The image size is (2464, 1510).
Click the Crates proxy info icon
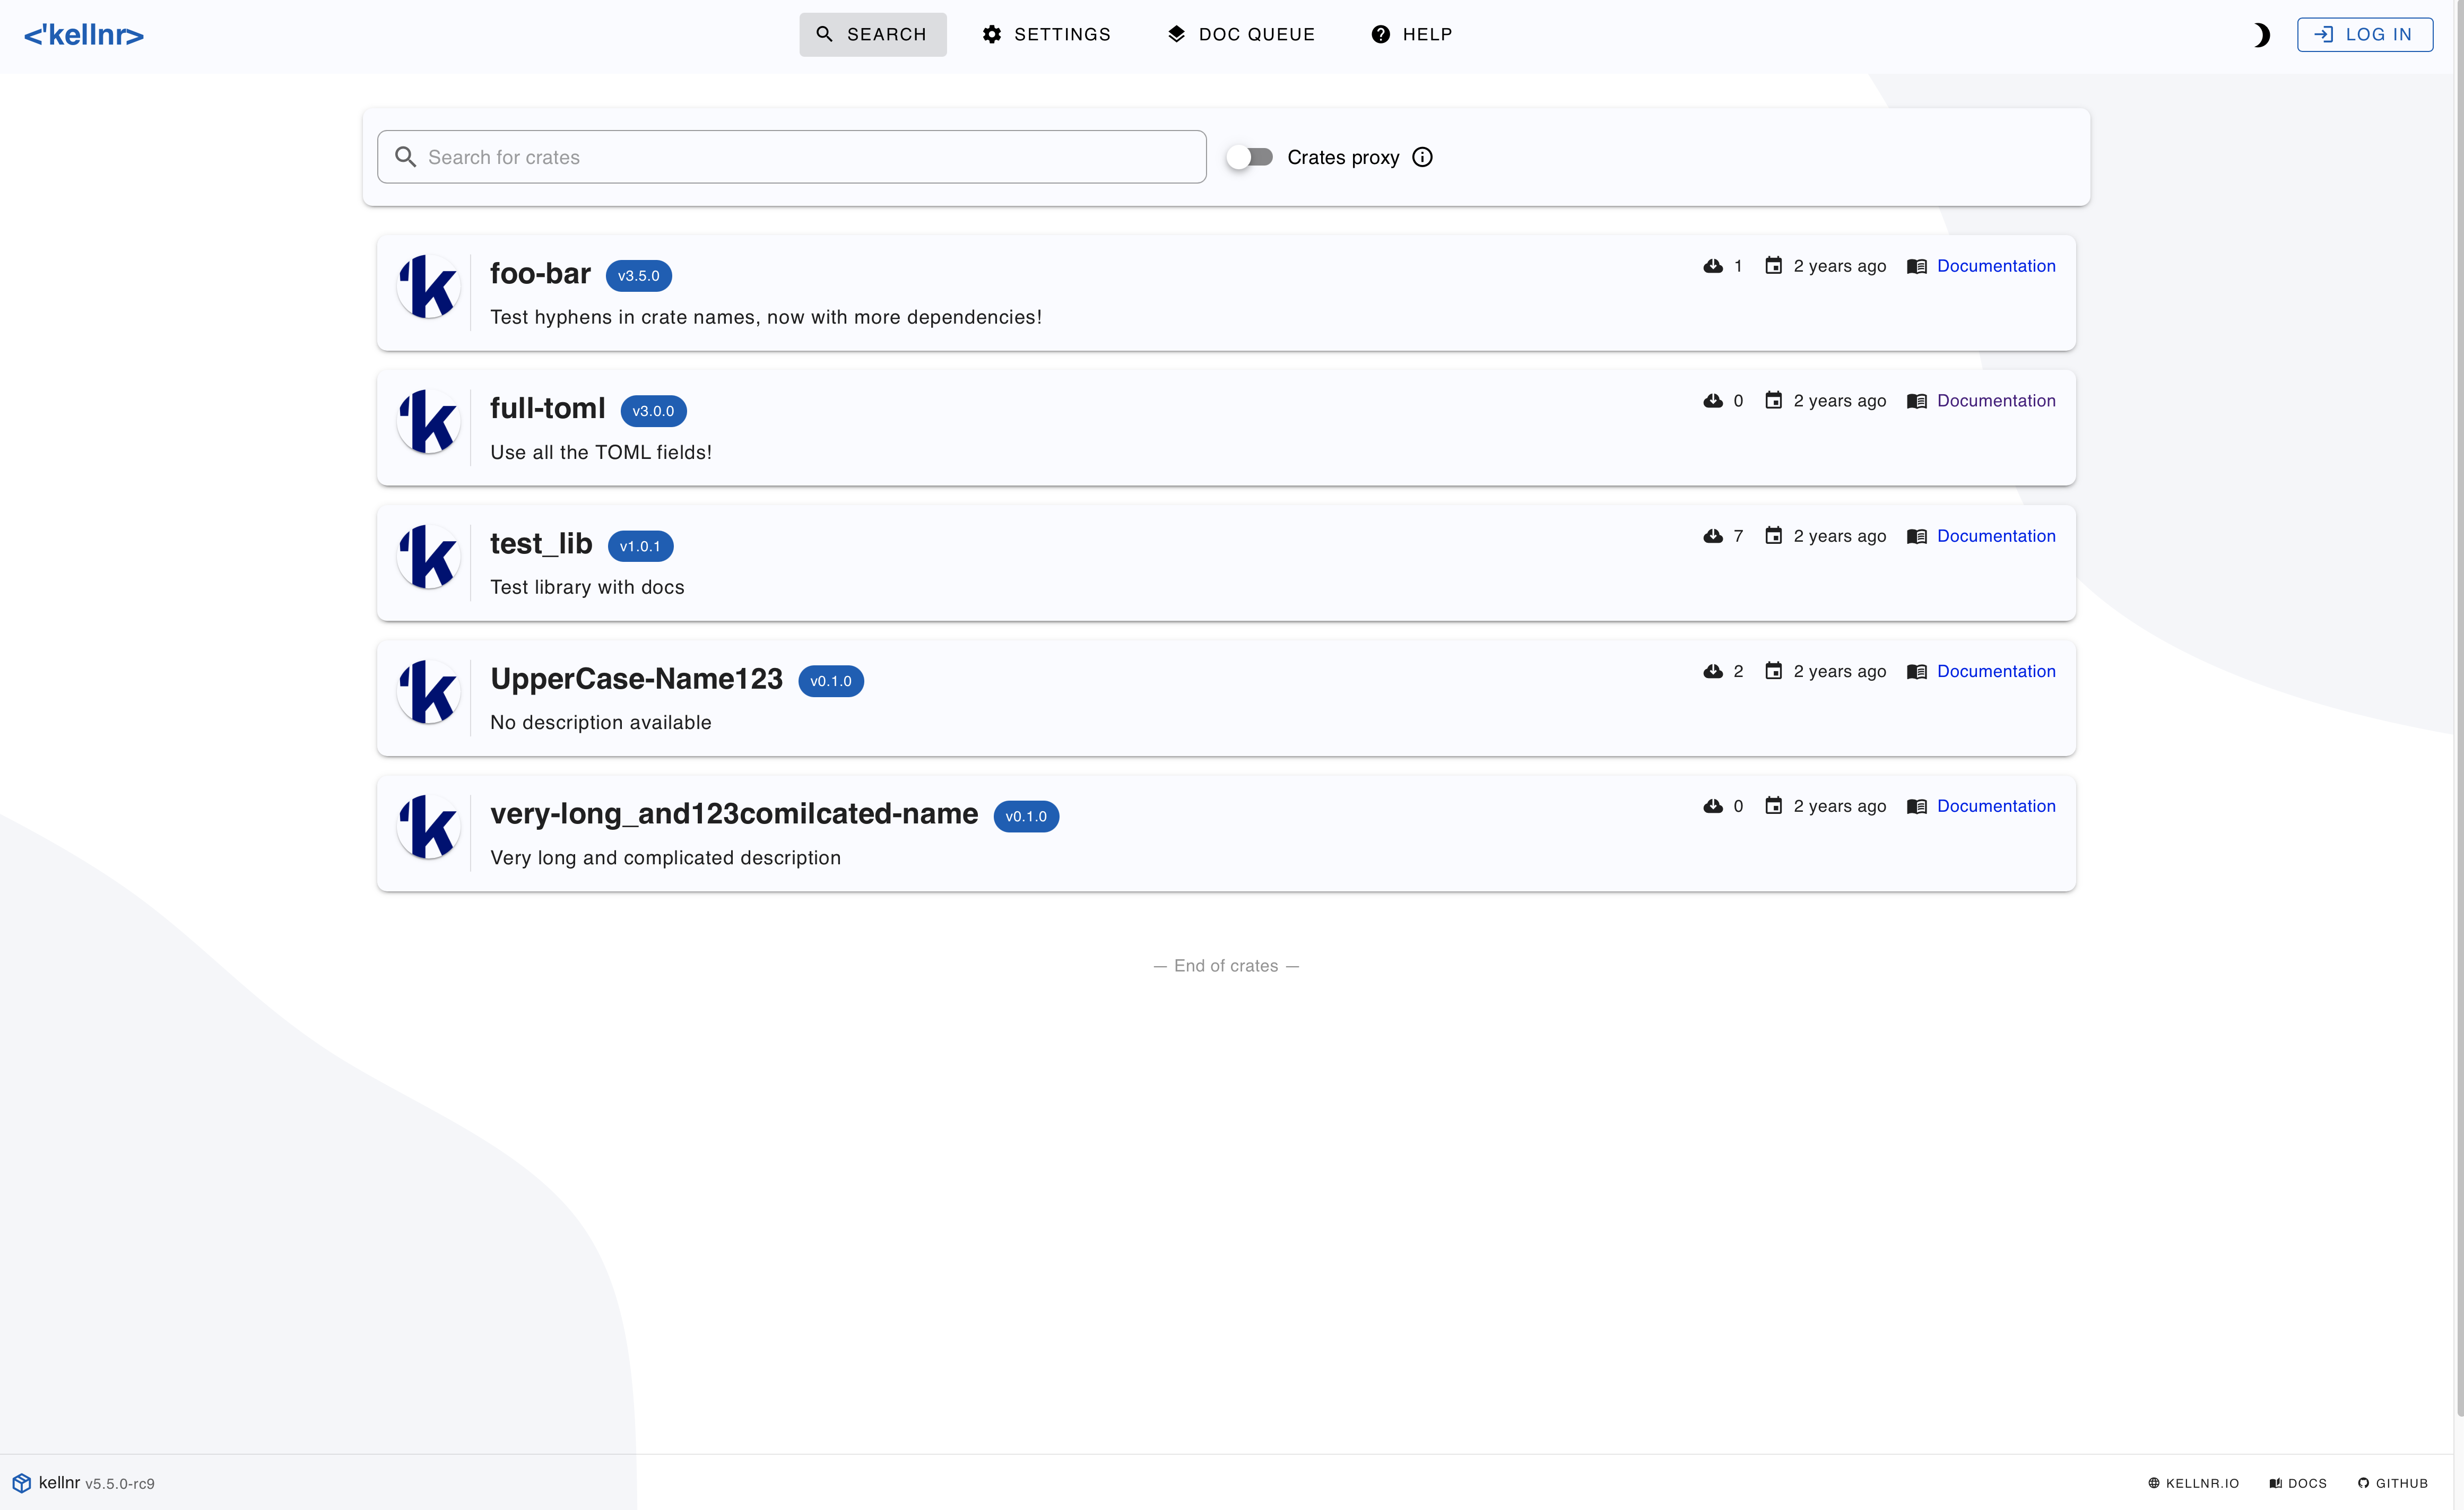click(1422, 157)
